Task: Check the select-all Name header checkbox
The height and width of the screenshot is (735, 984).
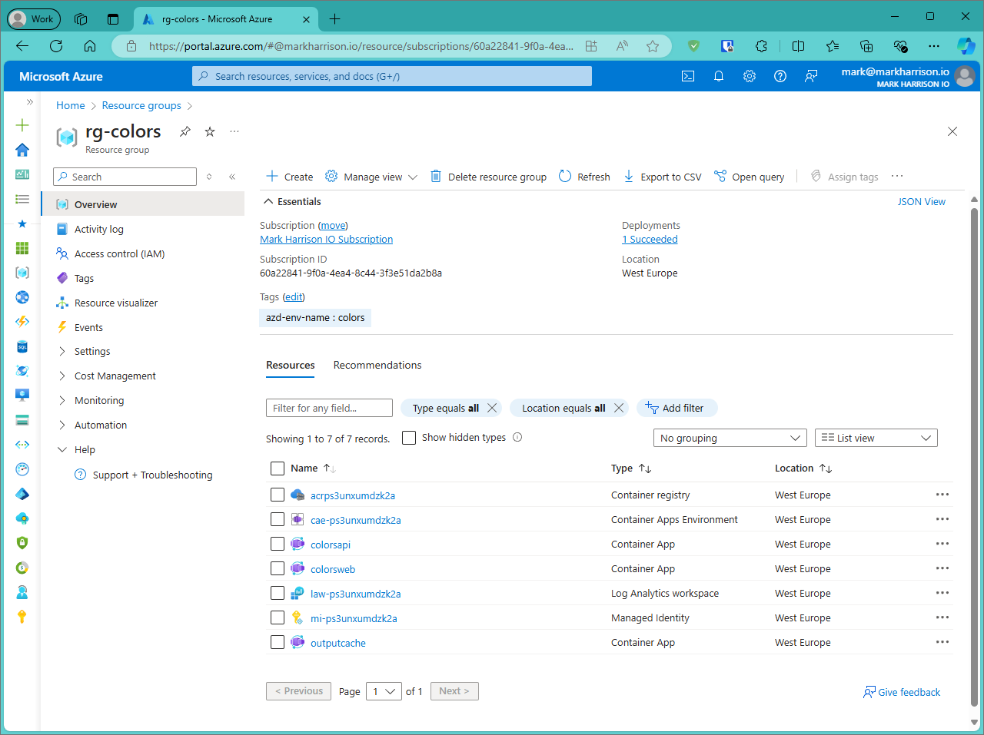Action: click(x=278, y=468)
